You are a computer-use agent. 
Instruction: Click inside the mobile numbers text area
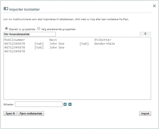point(77,68)
